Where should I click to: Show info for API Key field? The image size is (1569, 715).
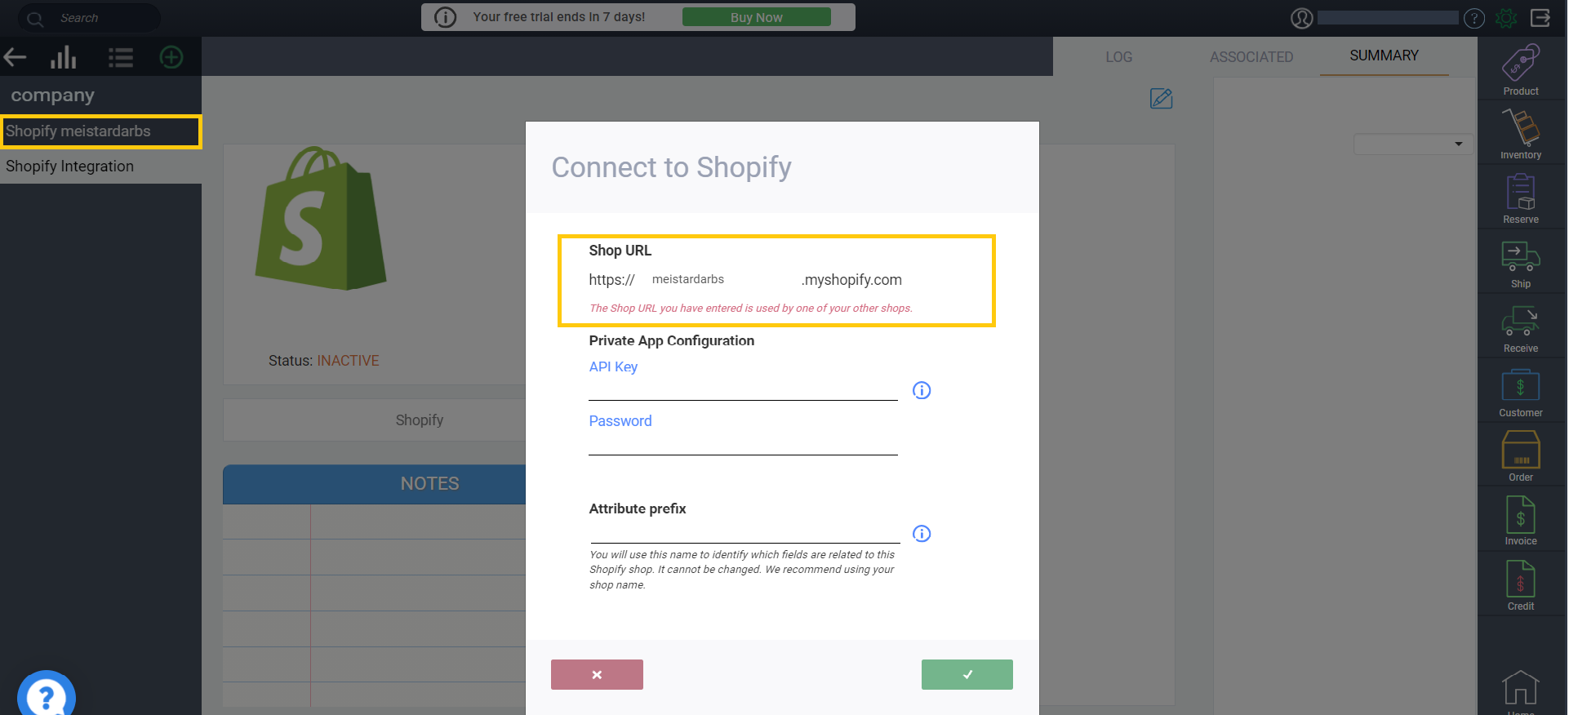(x=922, y=390)
